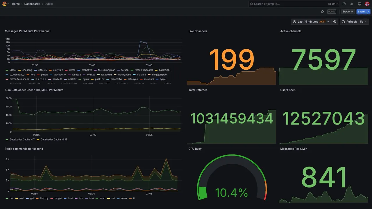Open Redis commands per second panel title
The image size is (372, 209).
(x=24, y=149)
